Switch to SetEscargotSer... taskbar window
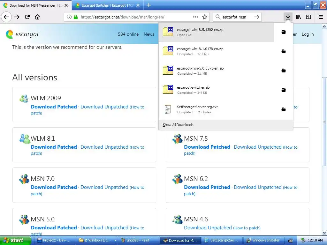The image size is (327, 245). click(x=222, y=240)
